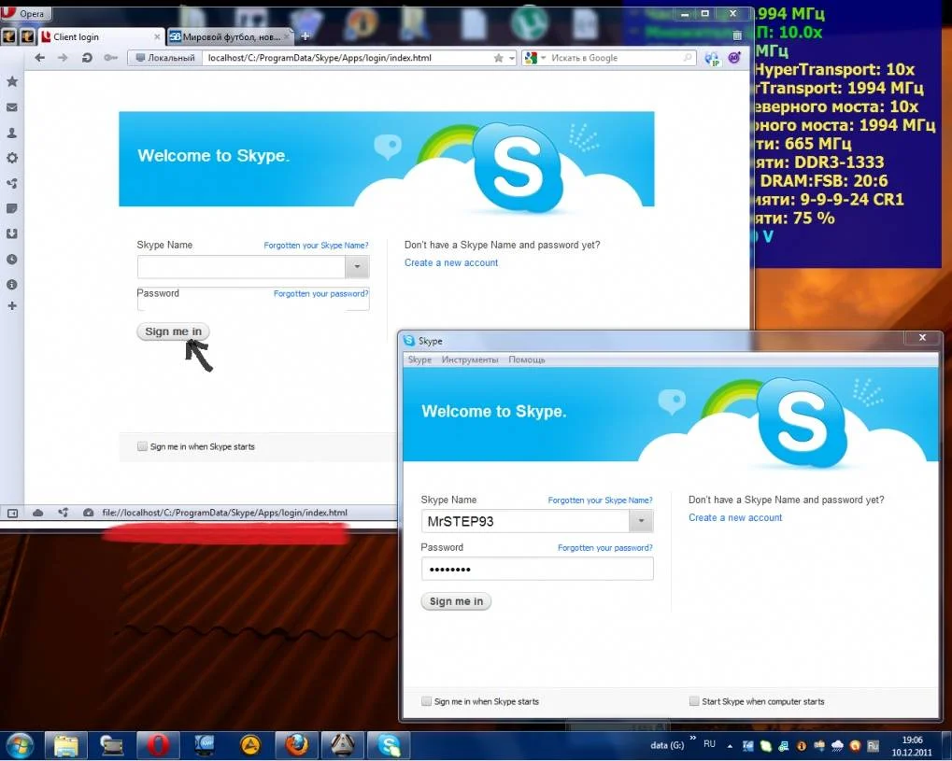Expand Skype Name dropdown in Opera page
Image resolution: width=952 pixels, height=761 pixels.
click(357, 266)
